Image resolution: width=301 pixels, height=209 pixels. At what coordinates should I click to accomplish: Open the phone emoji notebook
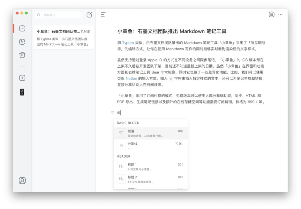pyautogui.click(x=22, y=92)
